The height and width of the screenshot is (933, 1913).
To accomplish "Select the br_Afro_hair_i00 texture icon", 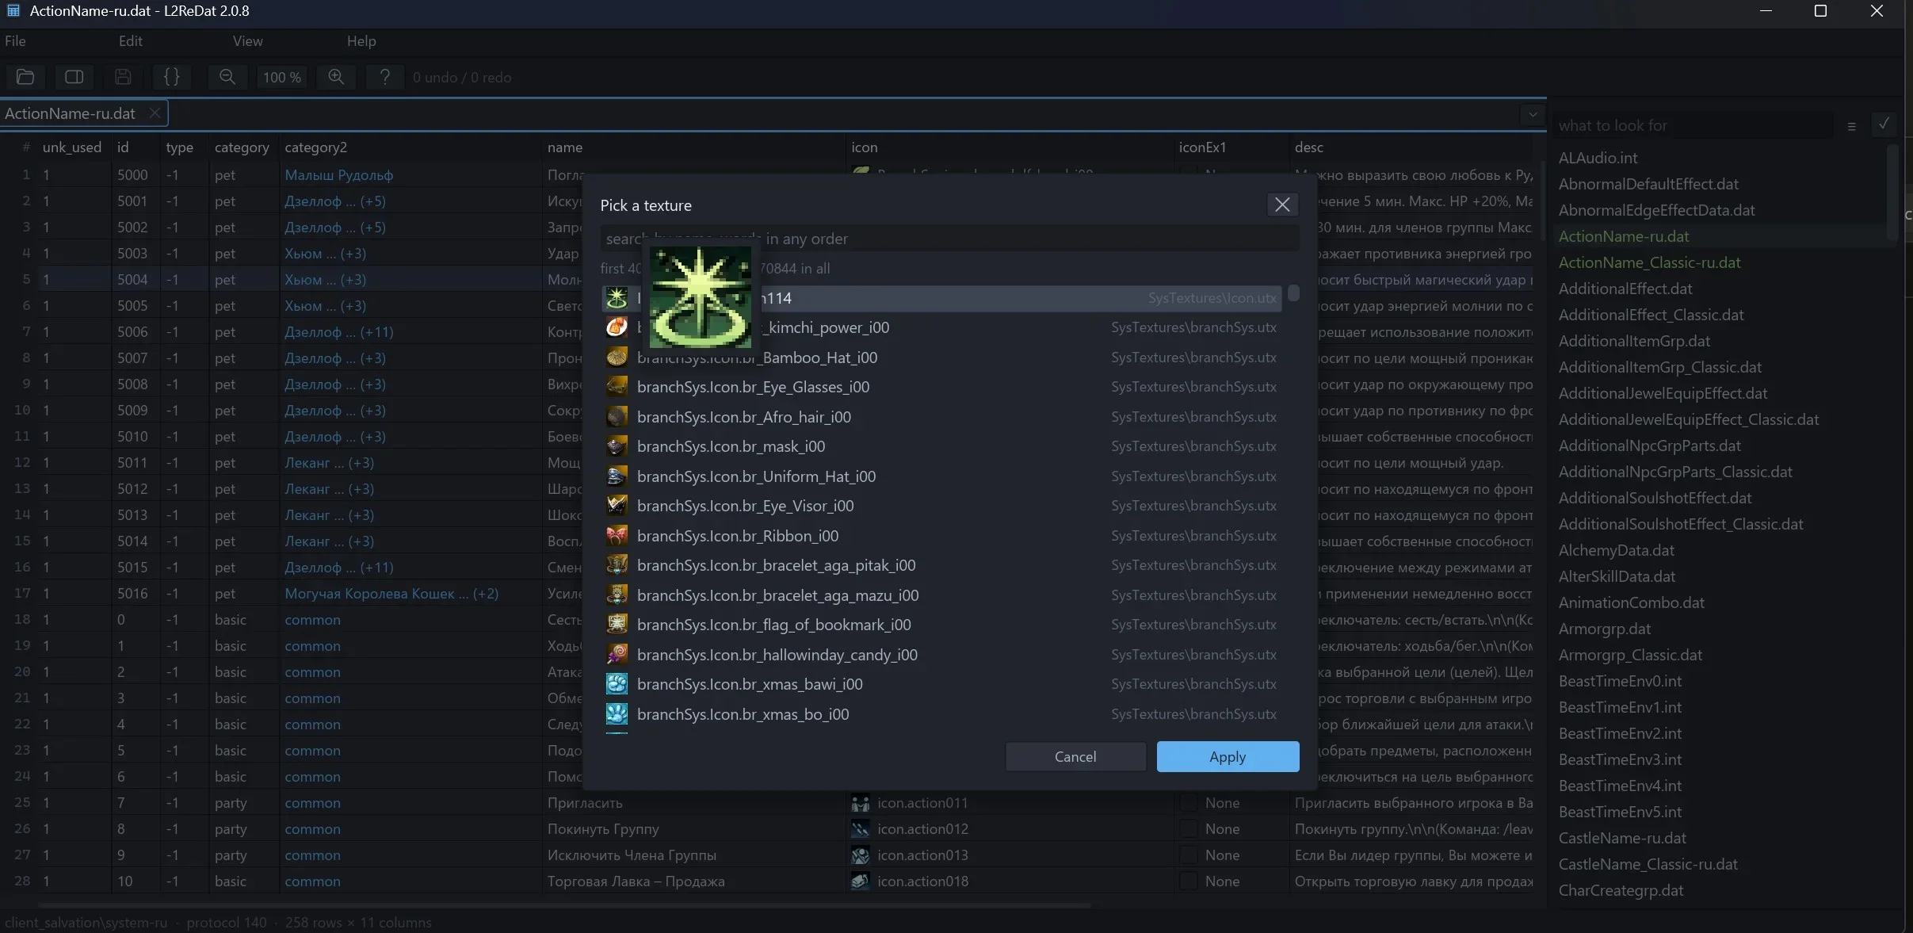I will tap(617, 416).
